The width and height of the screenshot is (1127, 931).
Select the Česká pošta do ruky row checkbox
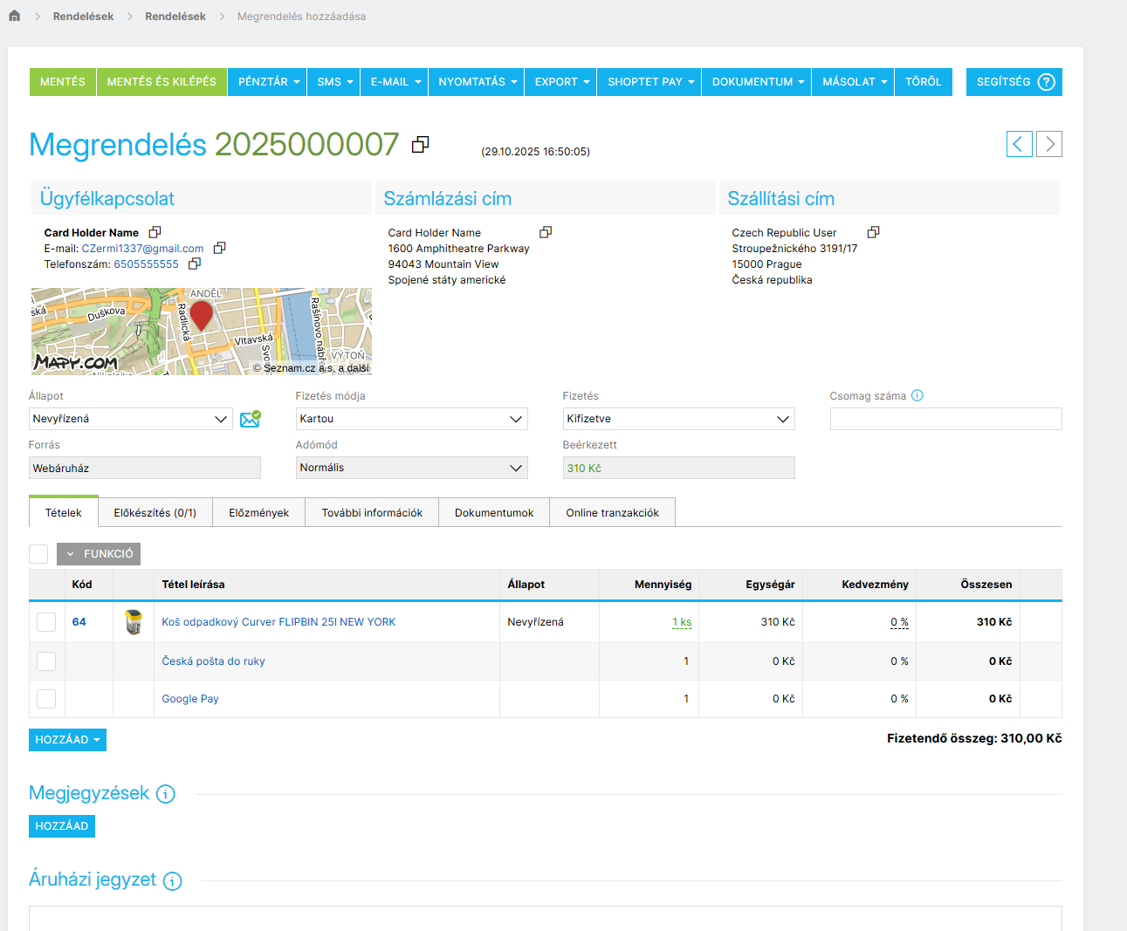(46, 661)
